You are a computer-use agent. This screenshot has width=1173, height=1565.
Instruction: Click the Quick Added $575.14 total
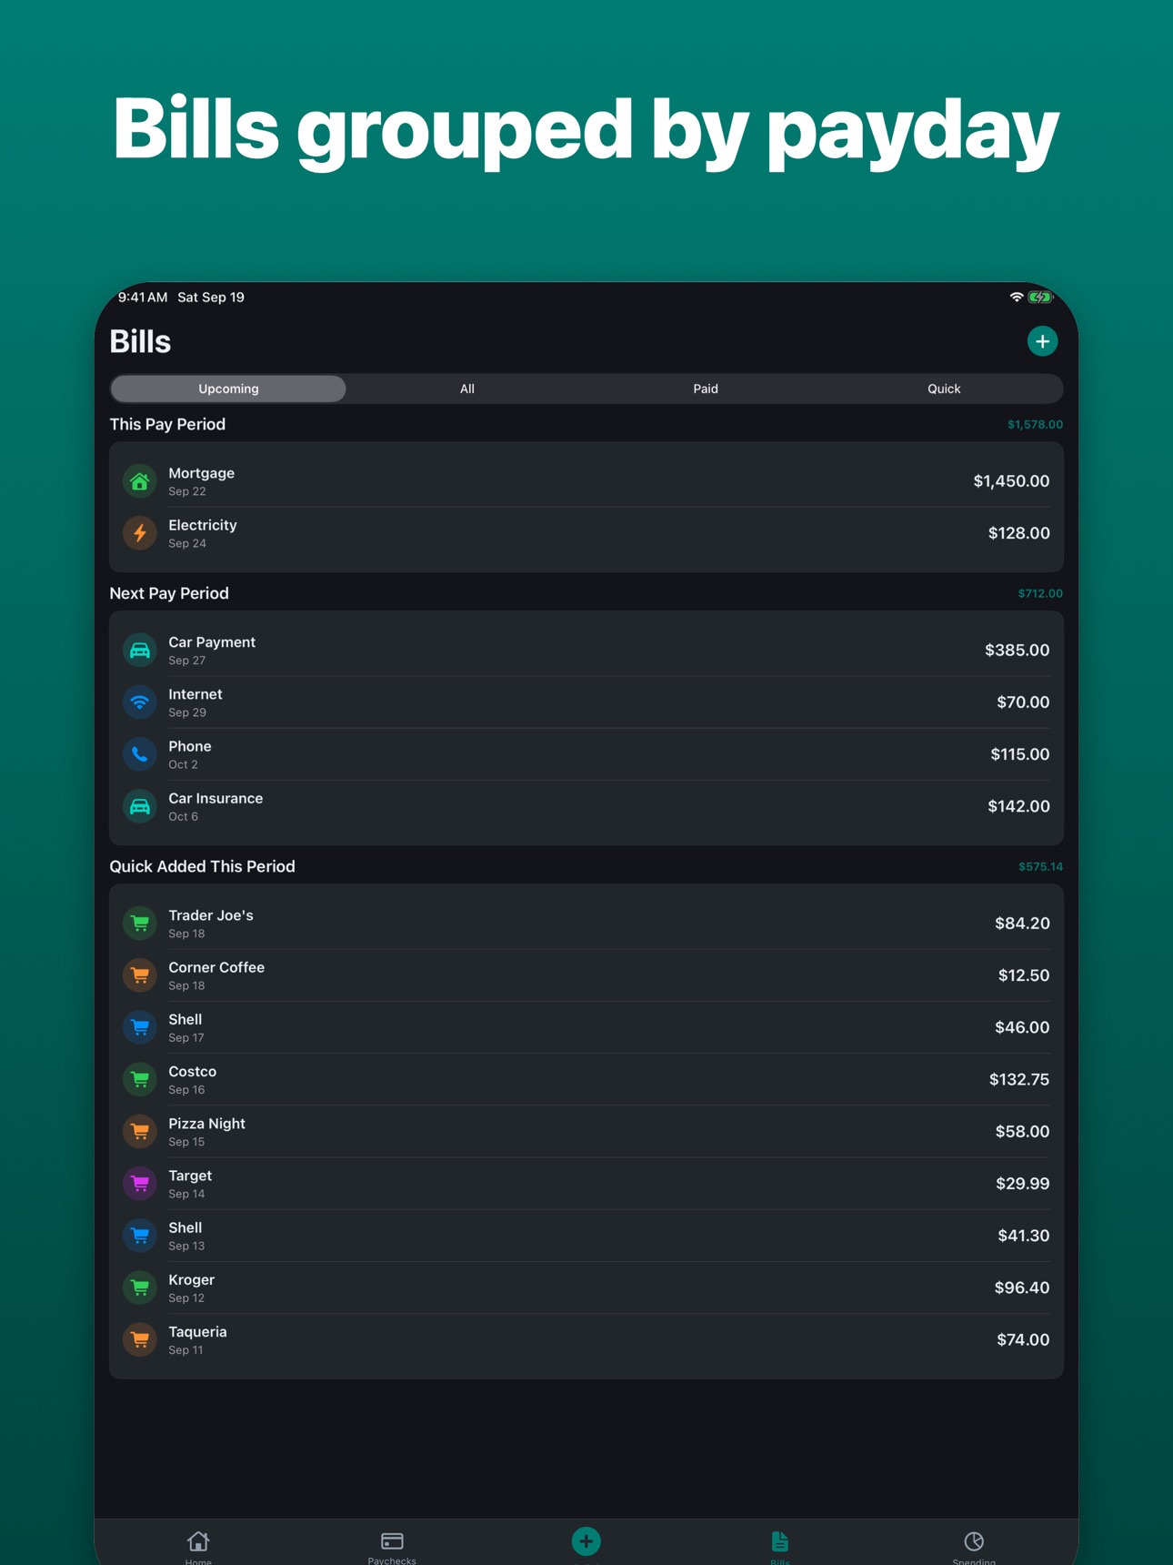coord(1040,867)
